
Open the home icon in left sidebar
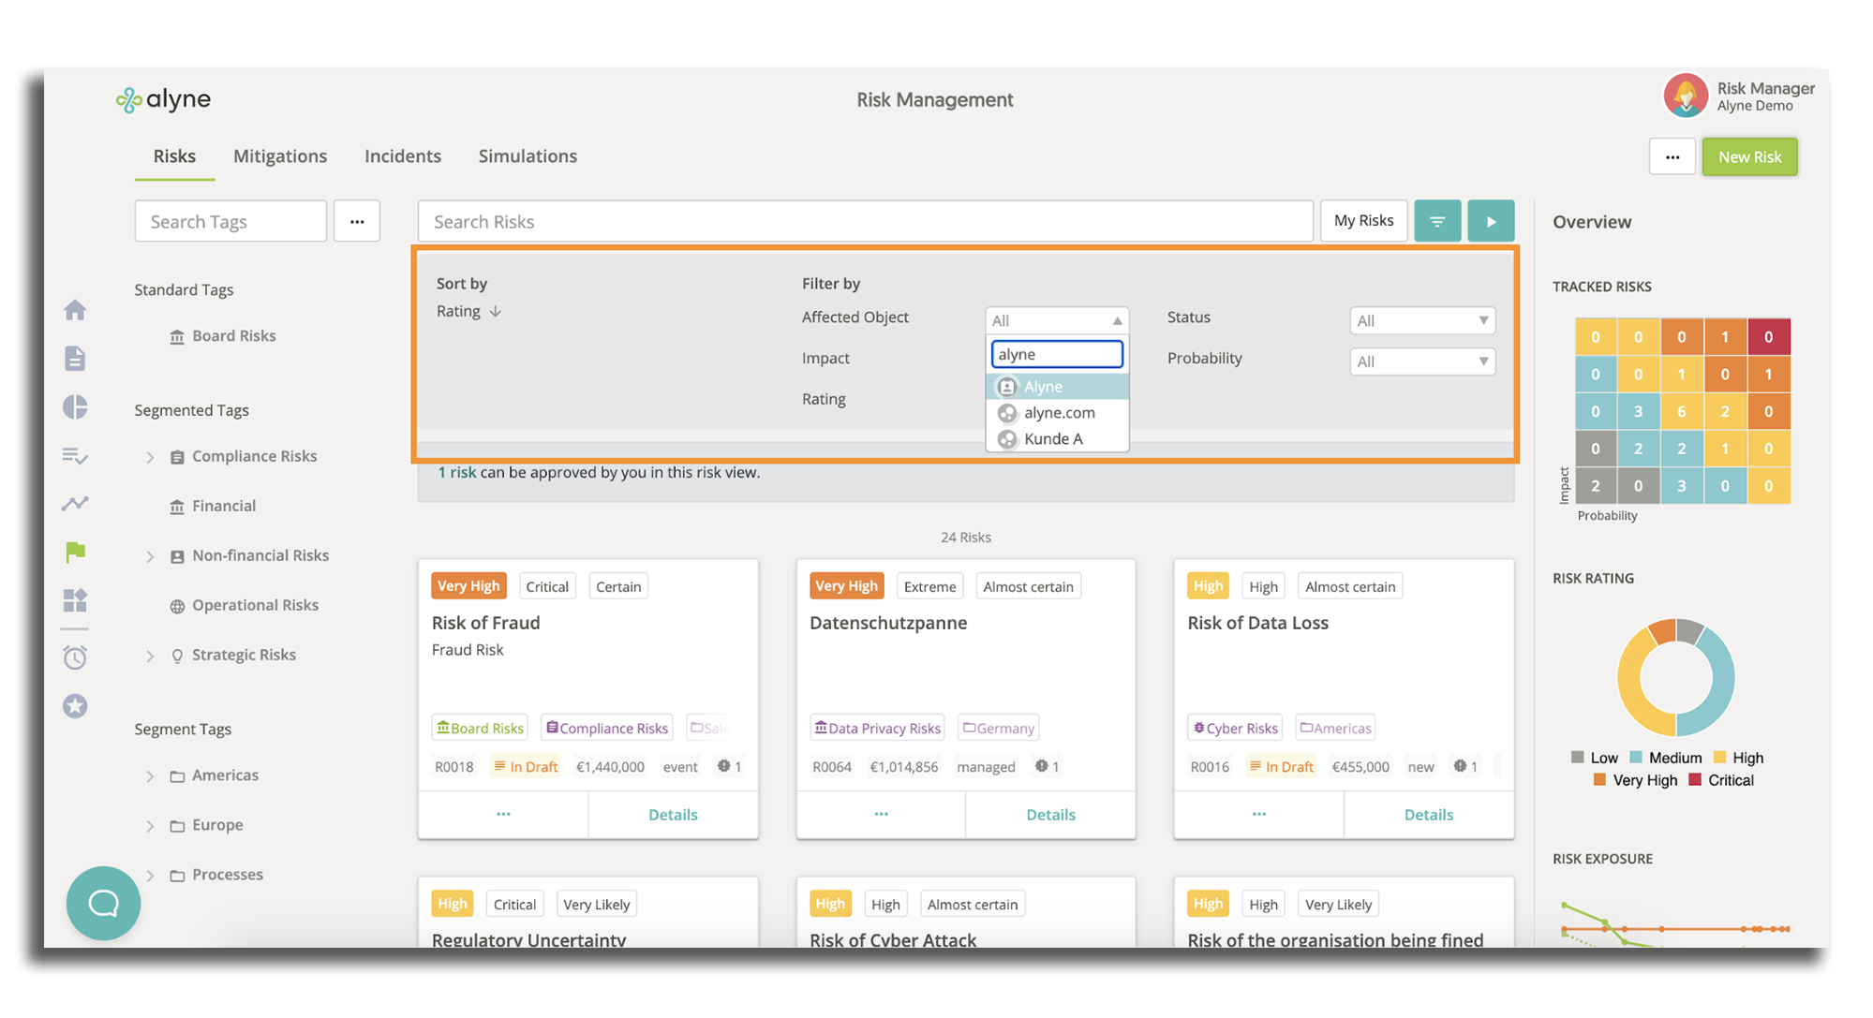tap(75, 310)
